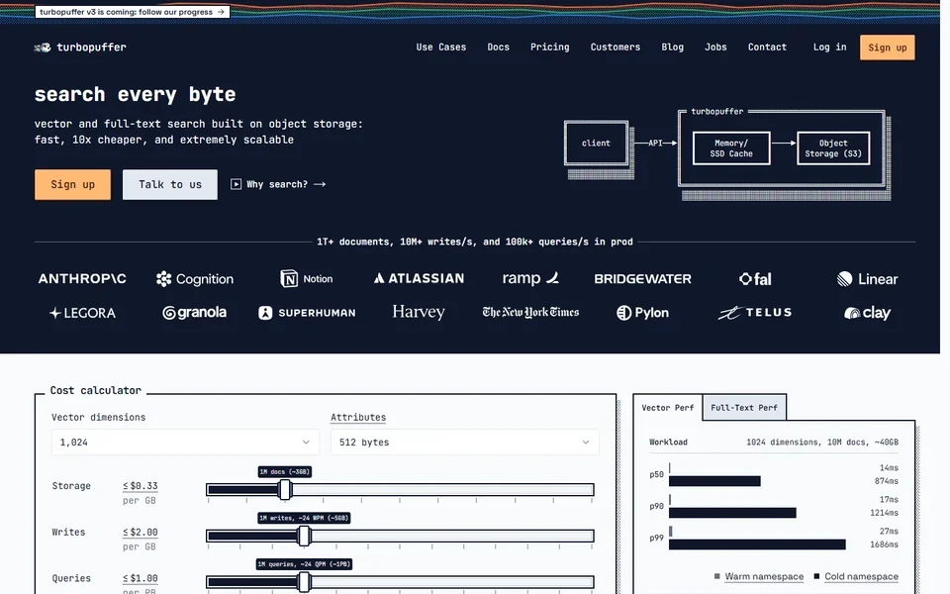Image resolution: width=950 pixels, height=594 pixels.
Task: Select the Pylon logo
Action: [643, 313]
